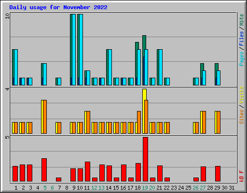Click the 'KB F' legend label
Screen dimensions: 247x193
pos(241,176)
